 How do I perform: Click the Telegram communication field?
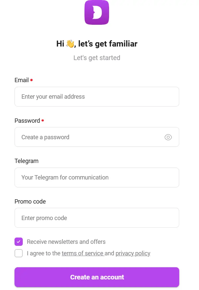point(97,177)
